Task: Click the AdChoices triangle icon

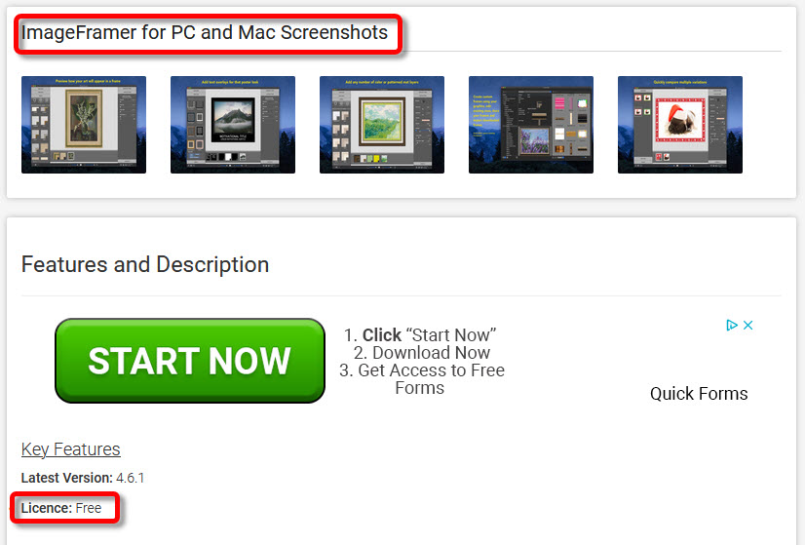Action: [x=732, y=326]
